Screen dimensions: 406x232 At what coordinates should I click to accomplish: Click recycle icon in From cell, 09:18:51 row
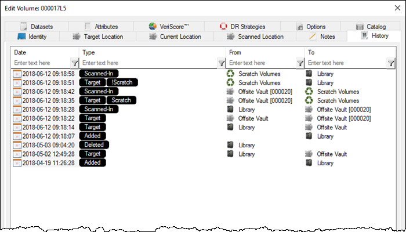(x=230, y=82)
